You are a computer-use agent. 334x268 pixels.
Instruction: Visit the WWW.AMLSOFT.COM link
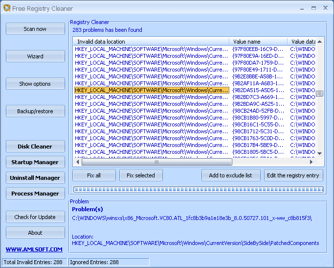coord(34,249)
